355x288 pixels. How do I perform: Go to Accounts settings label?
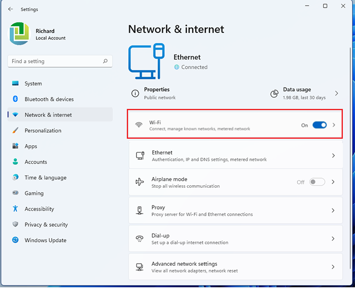click(36, 162)
